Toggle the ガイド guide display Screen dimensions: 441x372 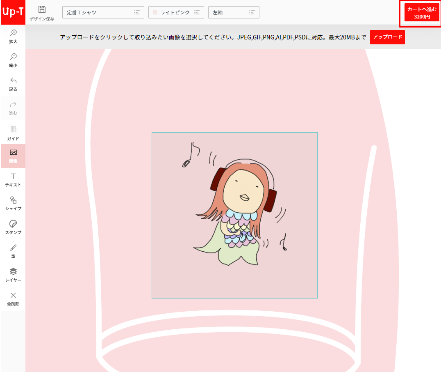(x=13, y=132)
